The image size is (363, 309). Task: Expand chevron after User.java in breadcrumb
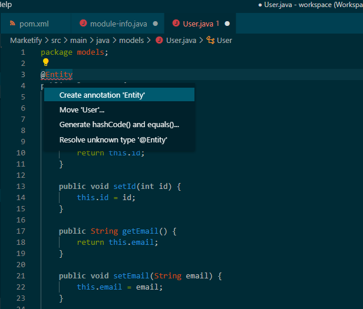(201, 41)
